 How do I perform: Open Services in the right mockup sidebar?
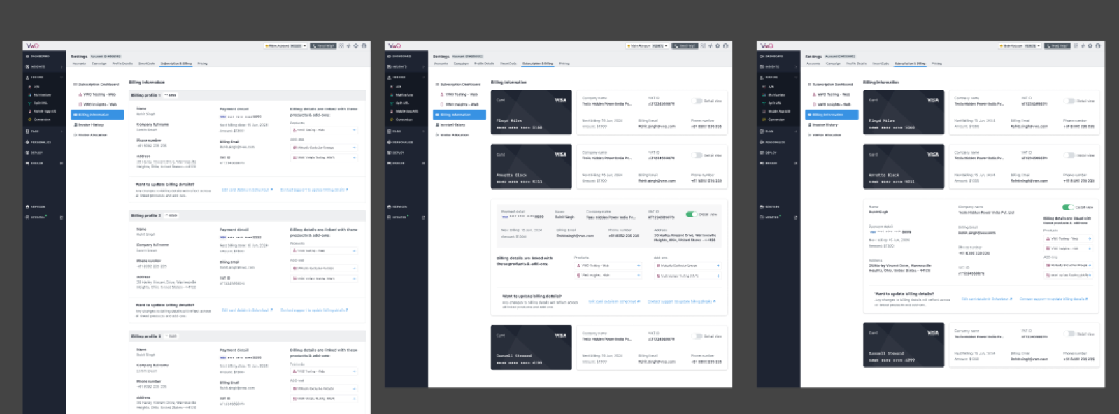click(x=771, y=207)
